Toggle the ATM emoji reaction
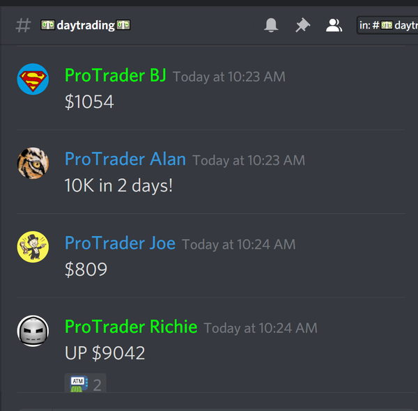The width and height of the screenshot is (418, 411). click(85, 384)
